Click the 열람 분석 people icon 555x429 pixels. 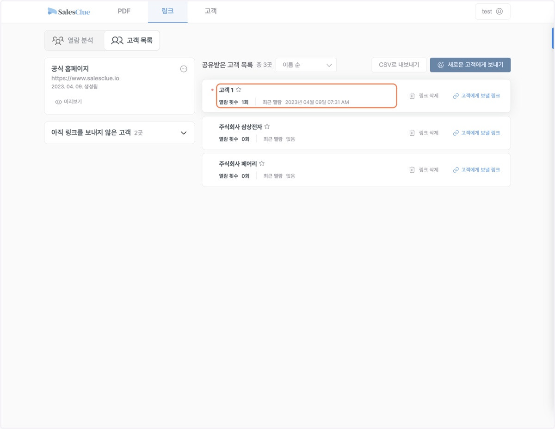pyautogui.click(x=58, y=41)
